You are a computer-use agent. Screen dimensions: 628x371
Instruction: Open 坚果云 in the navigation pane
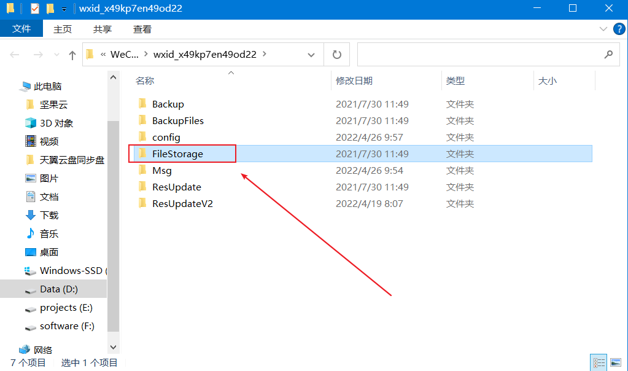click(53, 104)
